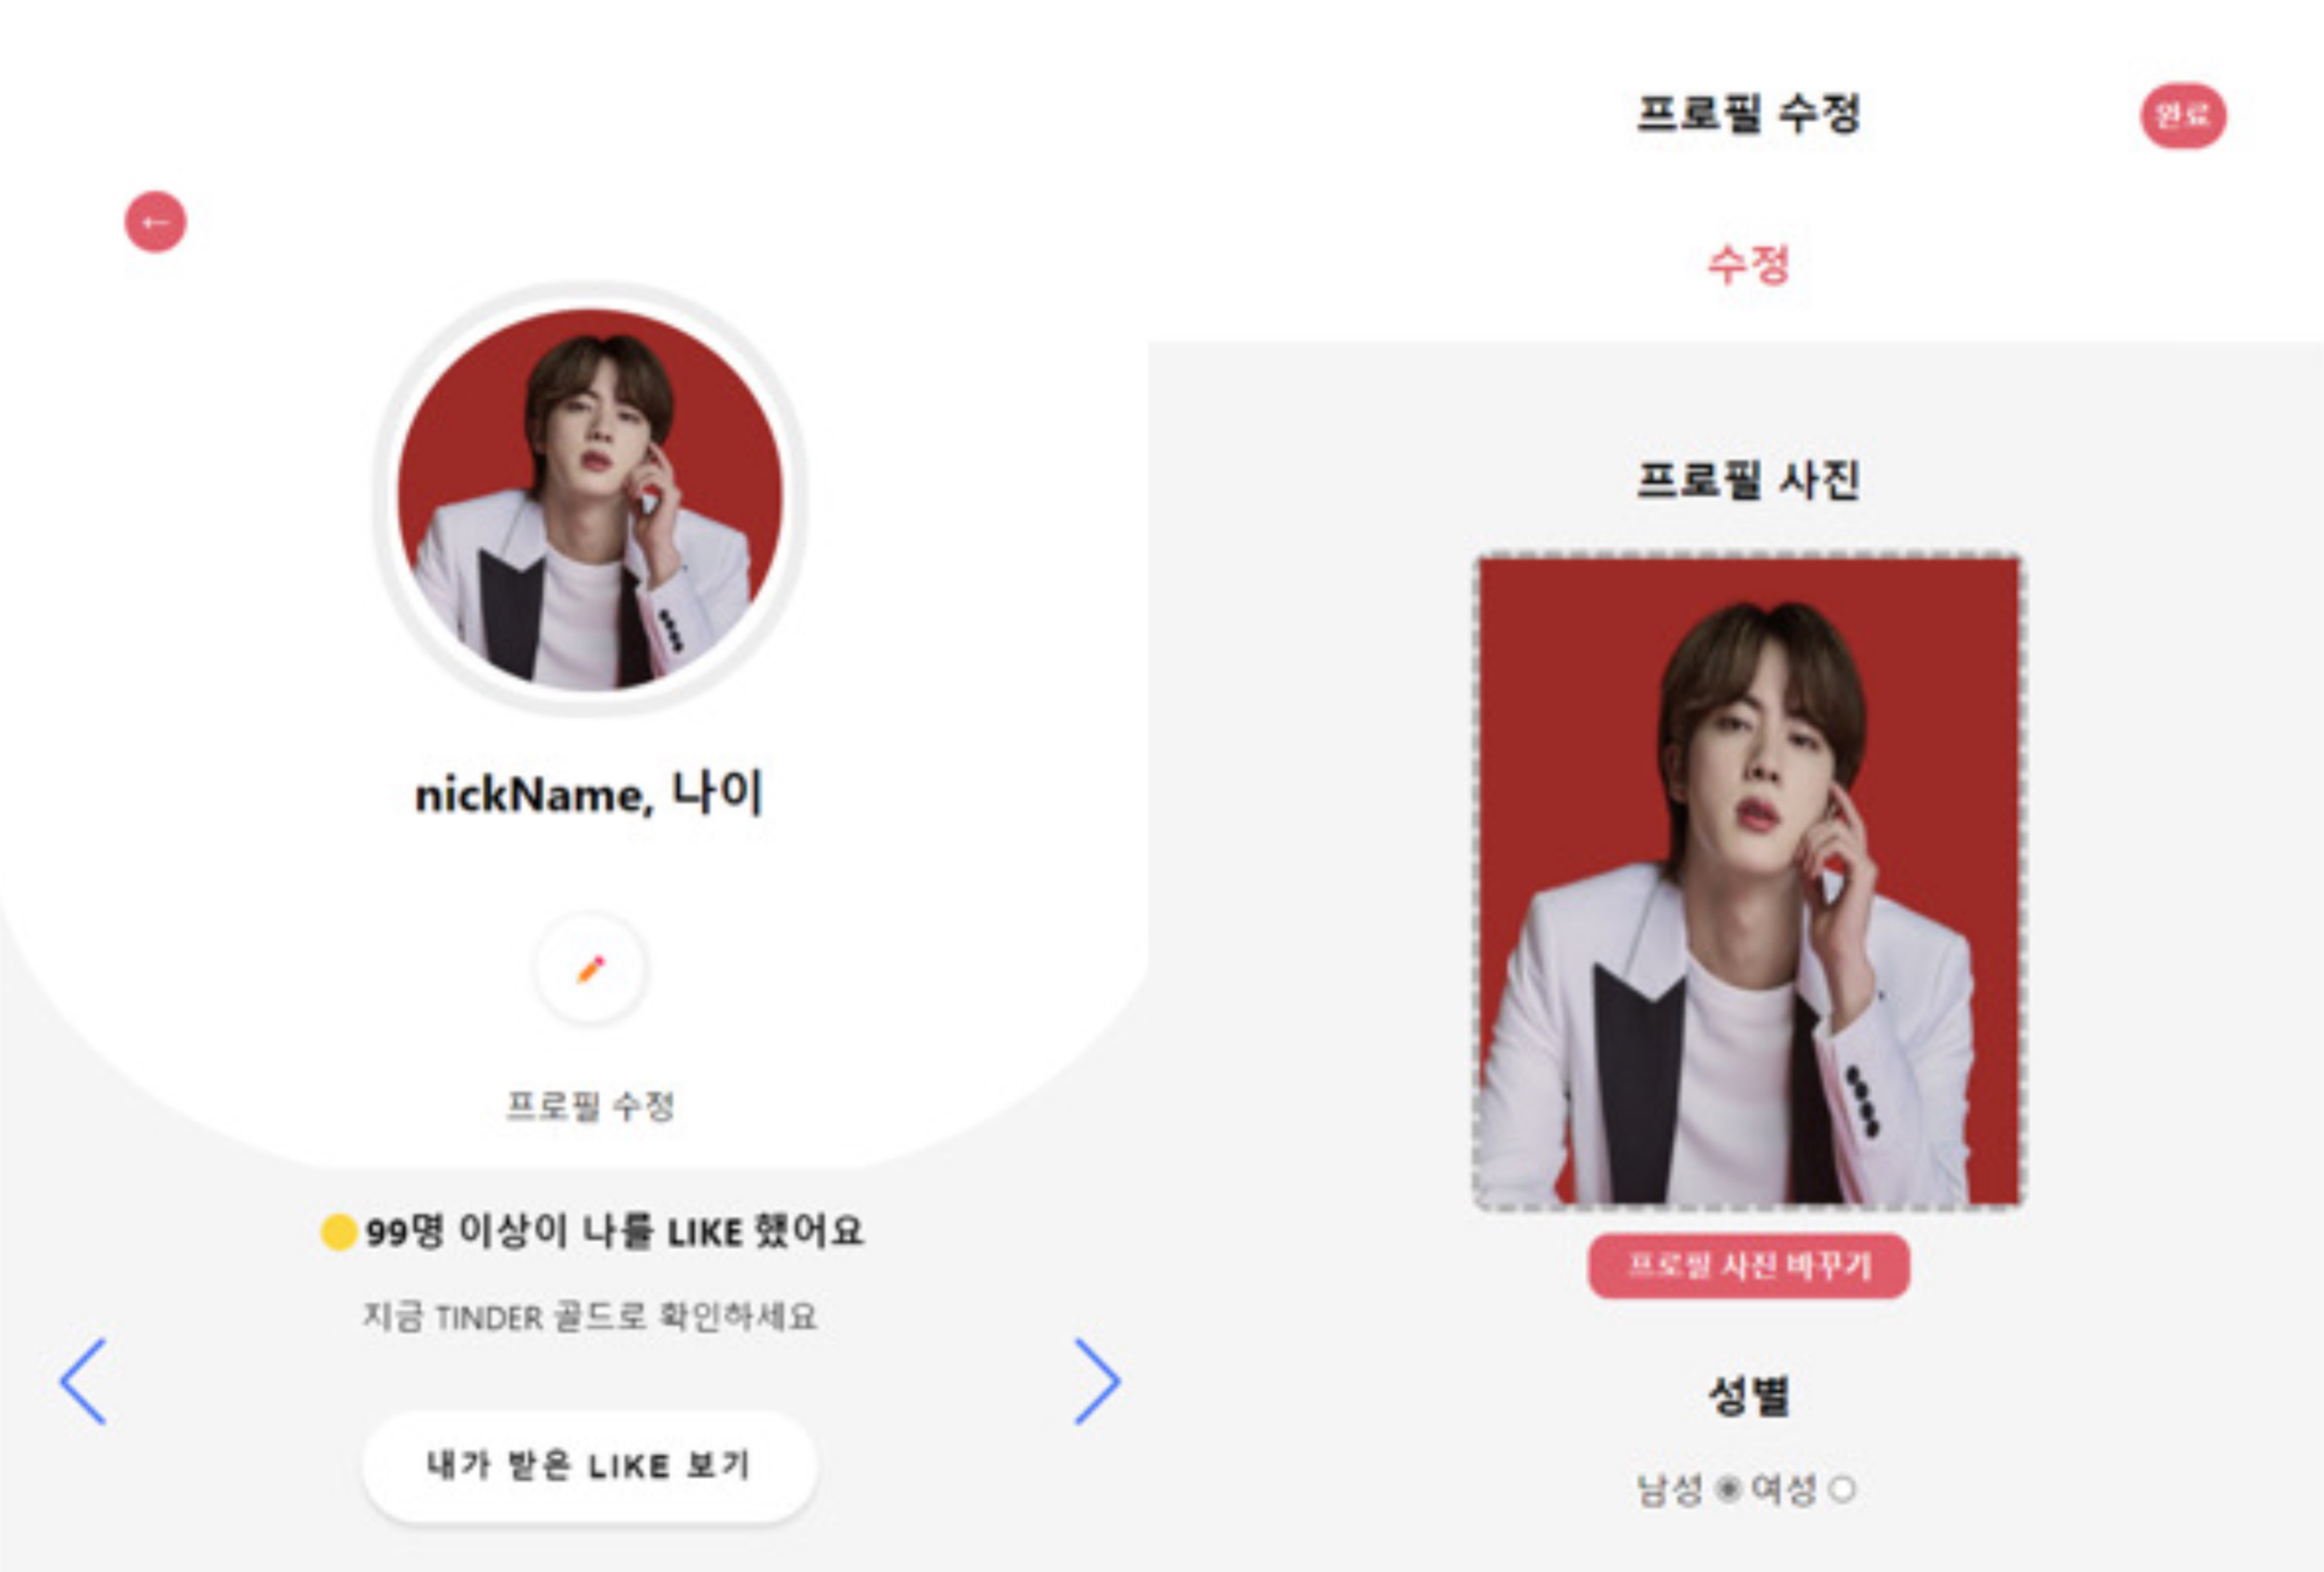2324x1572 pixels.
Task: Select the 여성 radio button
Action: pyautogui.click(x=1842, y=1490)
